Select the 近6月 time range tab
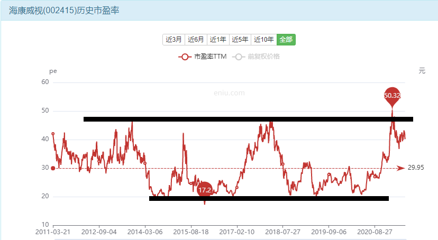Image resolution: width=438 pixels, height=240 pixels. pyautogui.click(x=196, y=40)
